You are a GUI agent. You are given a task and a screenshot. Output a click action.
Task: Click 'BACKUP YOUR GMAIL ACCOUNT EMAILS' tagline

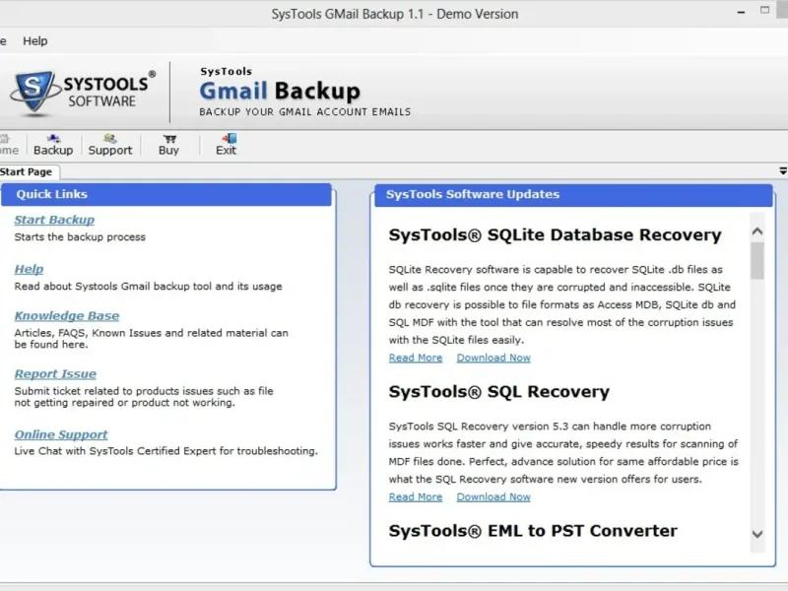coord(305,112)
